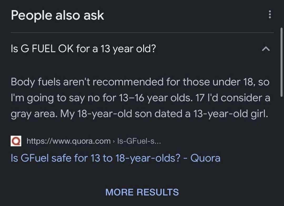
Task: Open the three-dot options menu
Action: (x=270, y=15)
